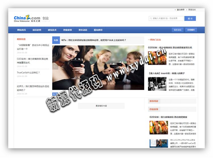The image size is (213, 161).
Task: Click the 2014-01-09 date under TrueCar article
Action: pyautogui.click(x=22, y=76)
